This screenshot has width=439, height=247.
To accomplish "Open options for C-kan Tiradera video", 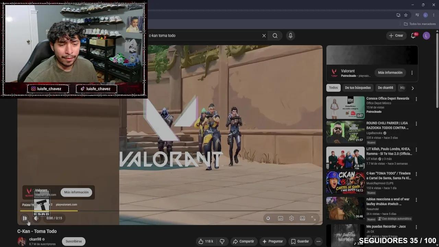I will click(416, 174).
